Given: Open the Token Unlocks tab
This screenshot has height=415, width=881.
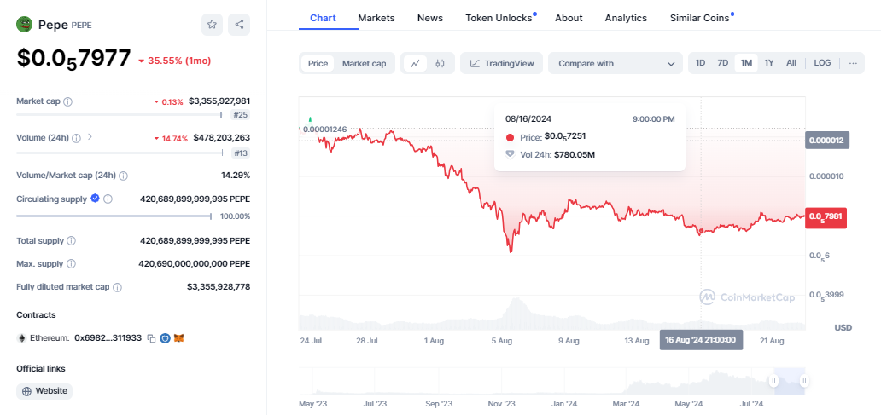Looking at the screenshot, I should coord(499,18).
